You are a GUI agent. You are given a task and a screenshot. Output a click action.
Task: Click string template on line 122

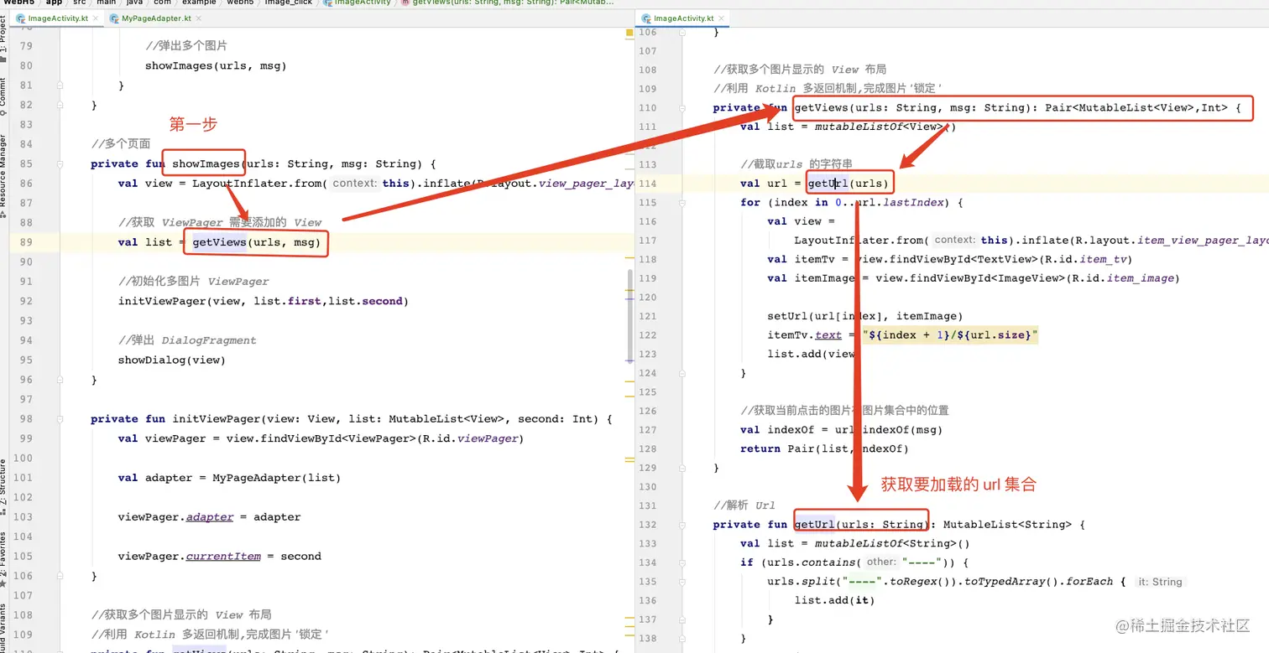951,334
